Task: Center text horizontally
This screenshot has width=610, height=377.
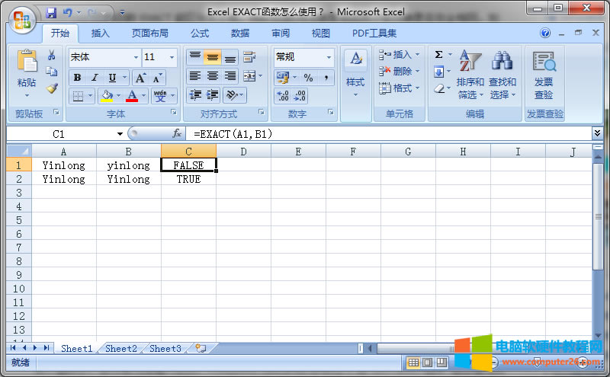Action: 213,76
